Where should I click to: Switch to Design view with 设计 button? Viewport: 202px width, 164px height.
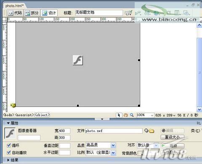49,13
